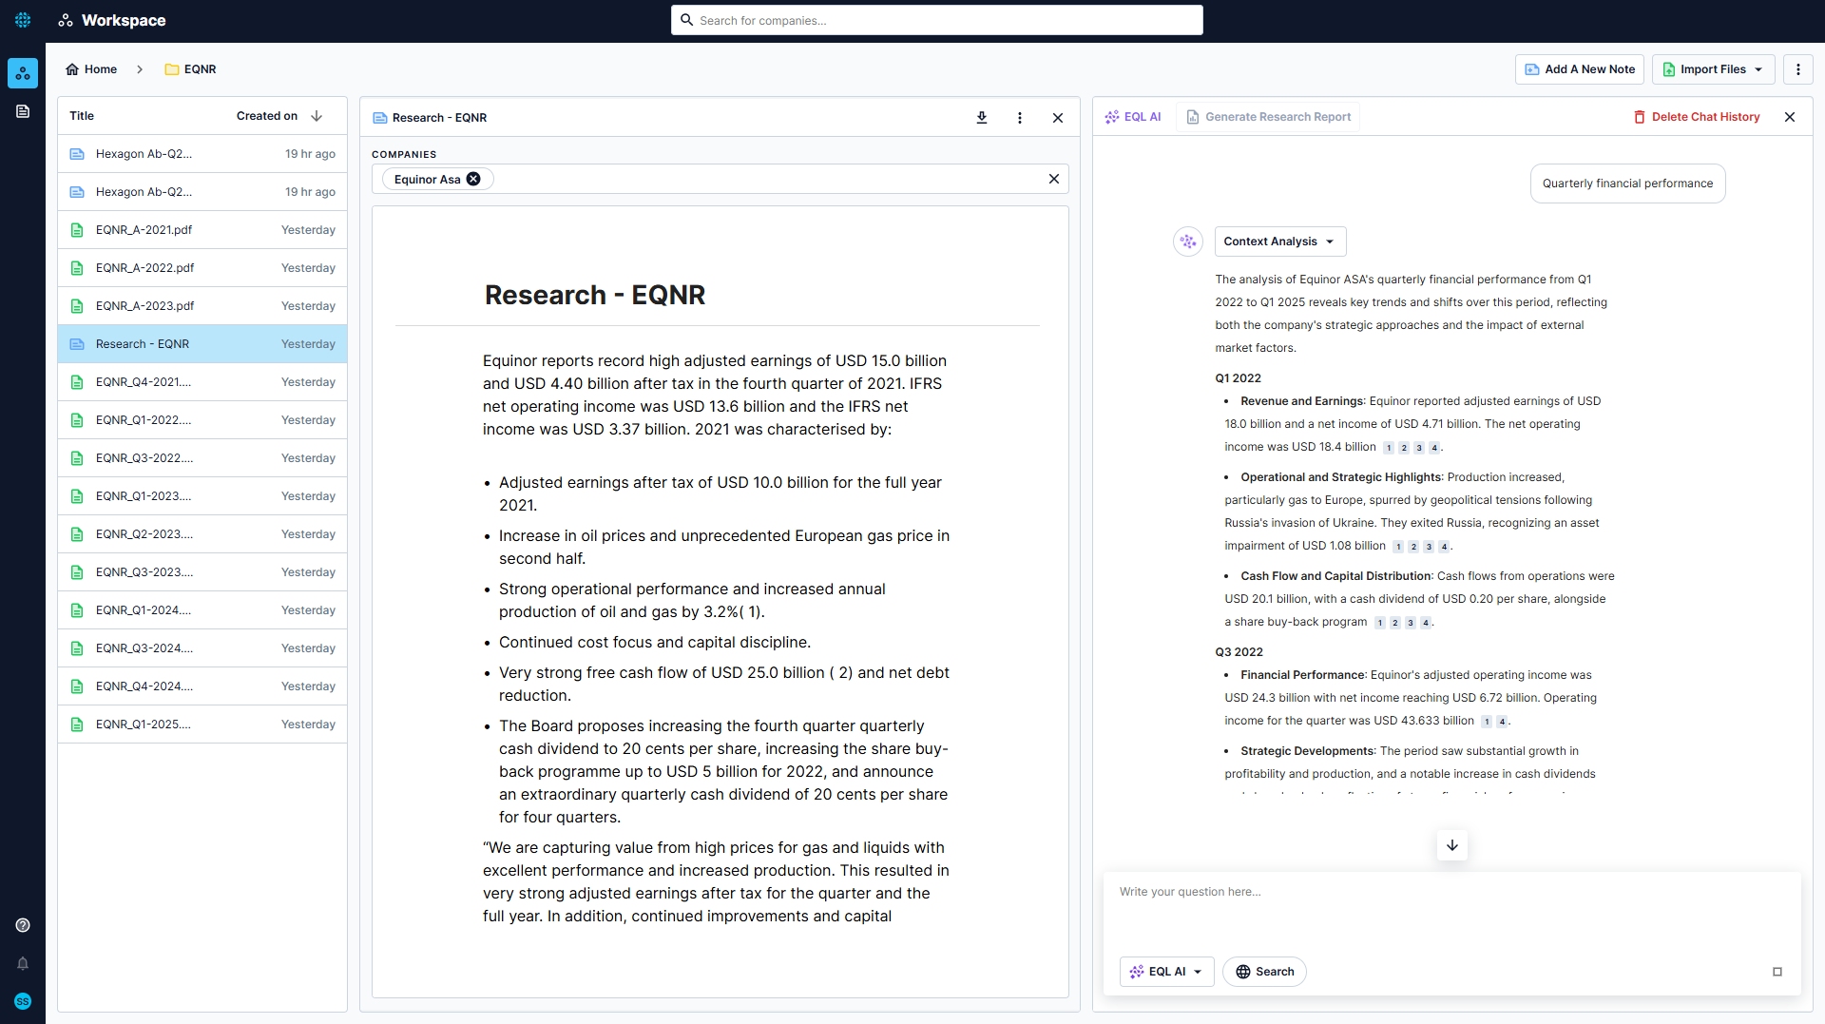Click the Title column header
Image resolution: width=1825 pixels, height=1024 pixels.
point(82,116)
